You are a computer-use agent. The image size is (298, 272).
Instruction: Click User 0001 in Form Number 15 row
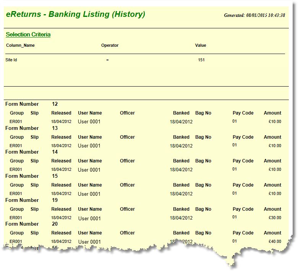[x=89, y=194]
